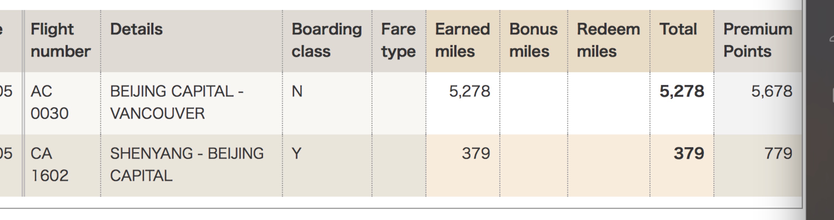Click the bold total 5,278 value
Screen dimensions: 834x220
[x=682, y=92]
